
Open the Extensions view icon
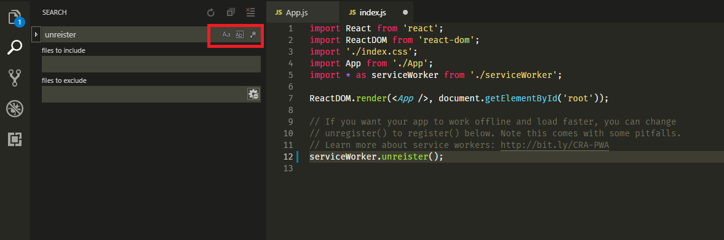tap(15, 139)
